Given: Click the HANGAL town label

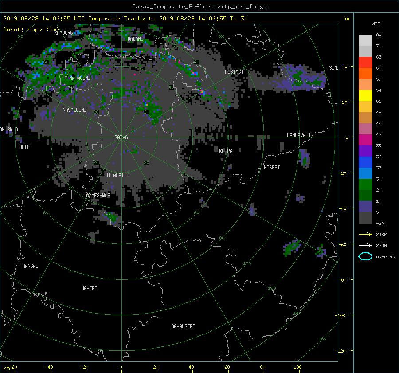Looking at the screenshot, I should [30, 266].
